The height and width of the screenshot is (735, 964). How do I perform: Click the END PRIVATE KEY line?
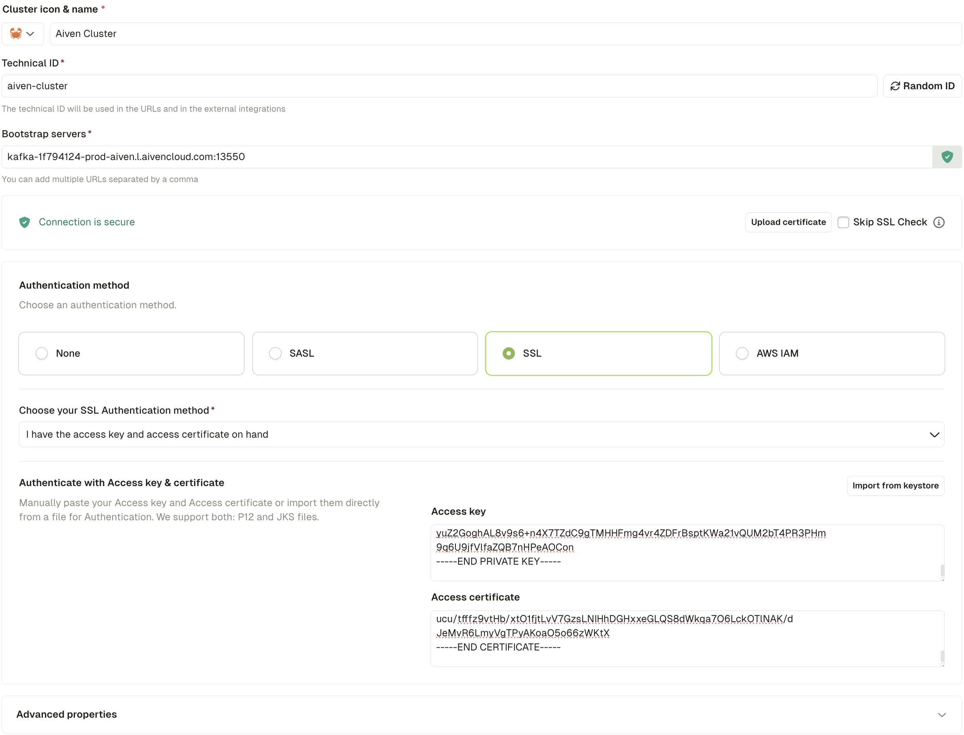point(498,562)
